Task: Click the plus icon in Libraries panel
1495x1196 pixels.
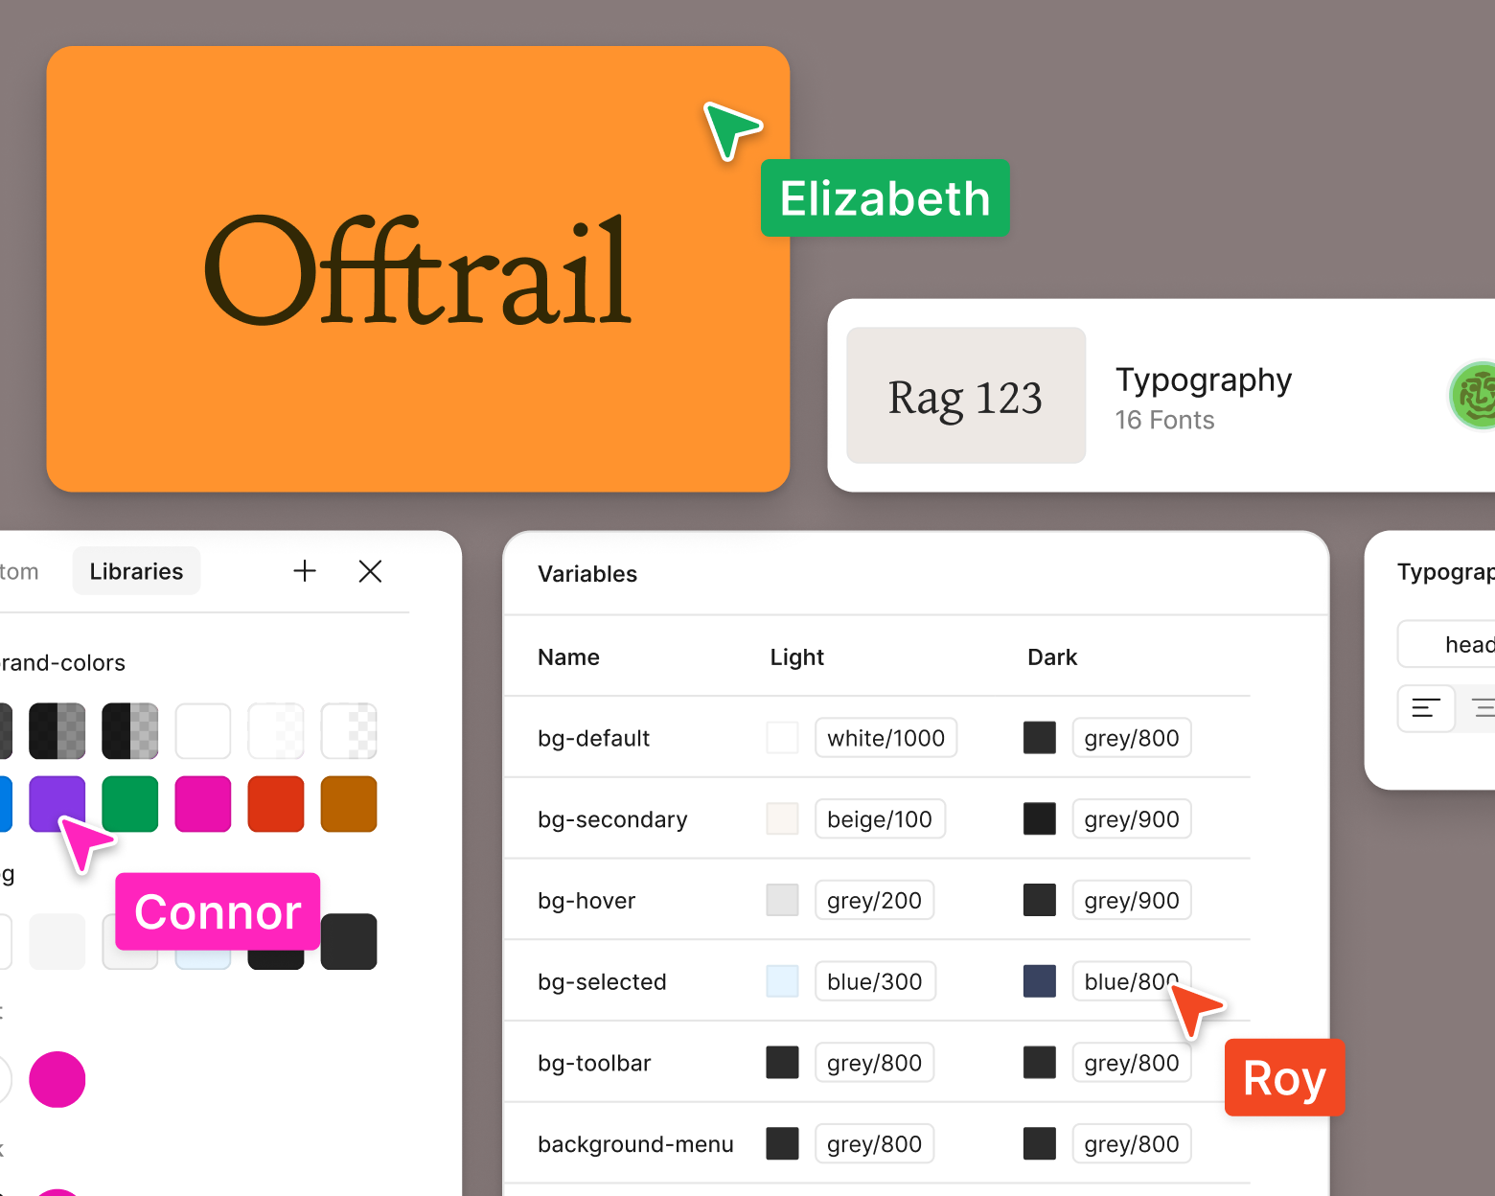Action: [305, 571]
